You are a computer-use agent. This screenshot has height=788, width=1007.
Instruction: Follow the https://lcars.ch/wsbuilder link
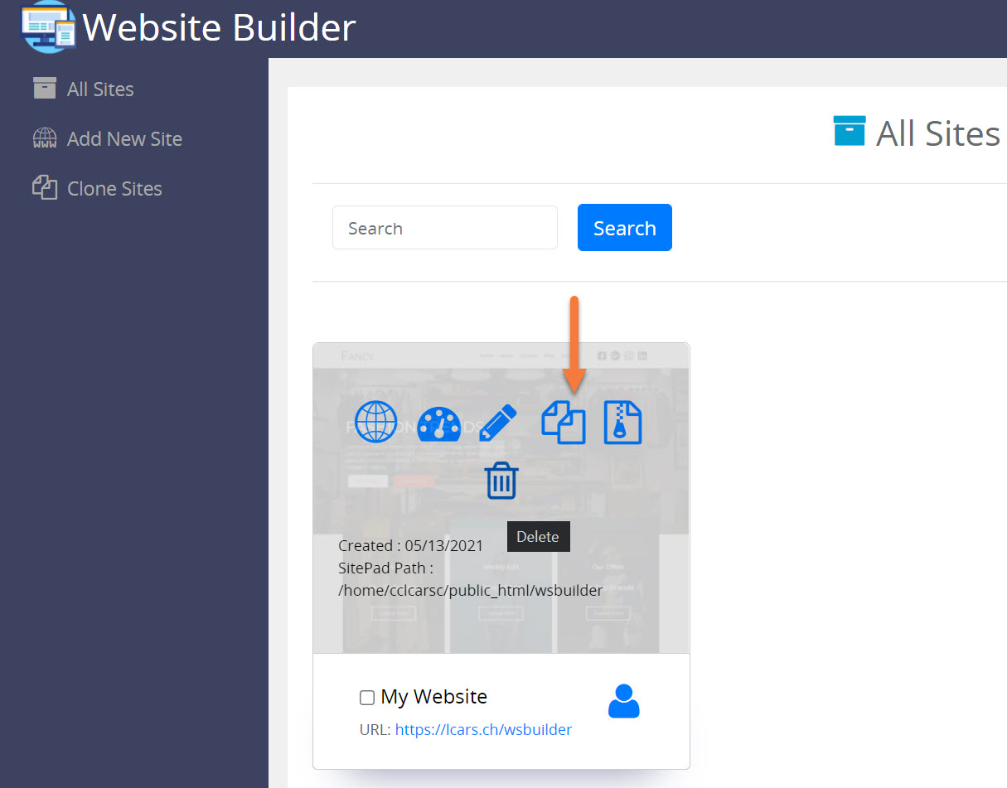click(x=483, y=730)
